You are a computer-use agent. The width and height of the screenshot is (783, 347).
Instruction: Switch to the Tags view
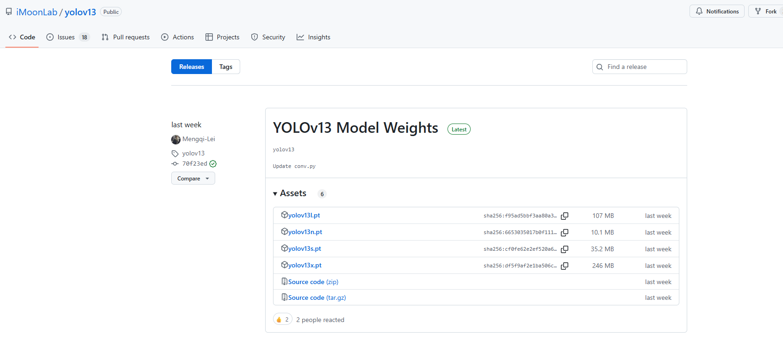226,67
